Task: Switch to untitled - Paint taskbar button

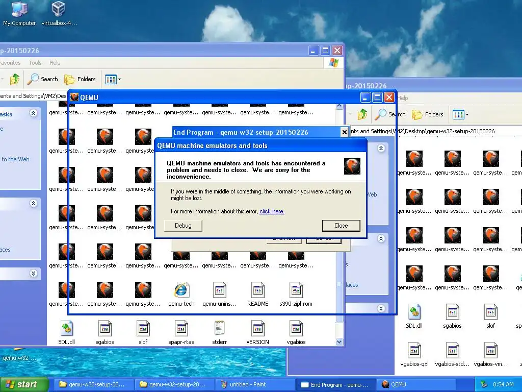Action: coord(255,384)
